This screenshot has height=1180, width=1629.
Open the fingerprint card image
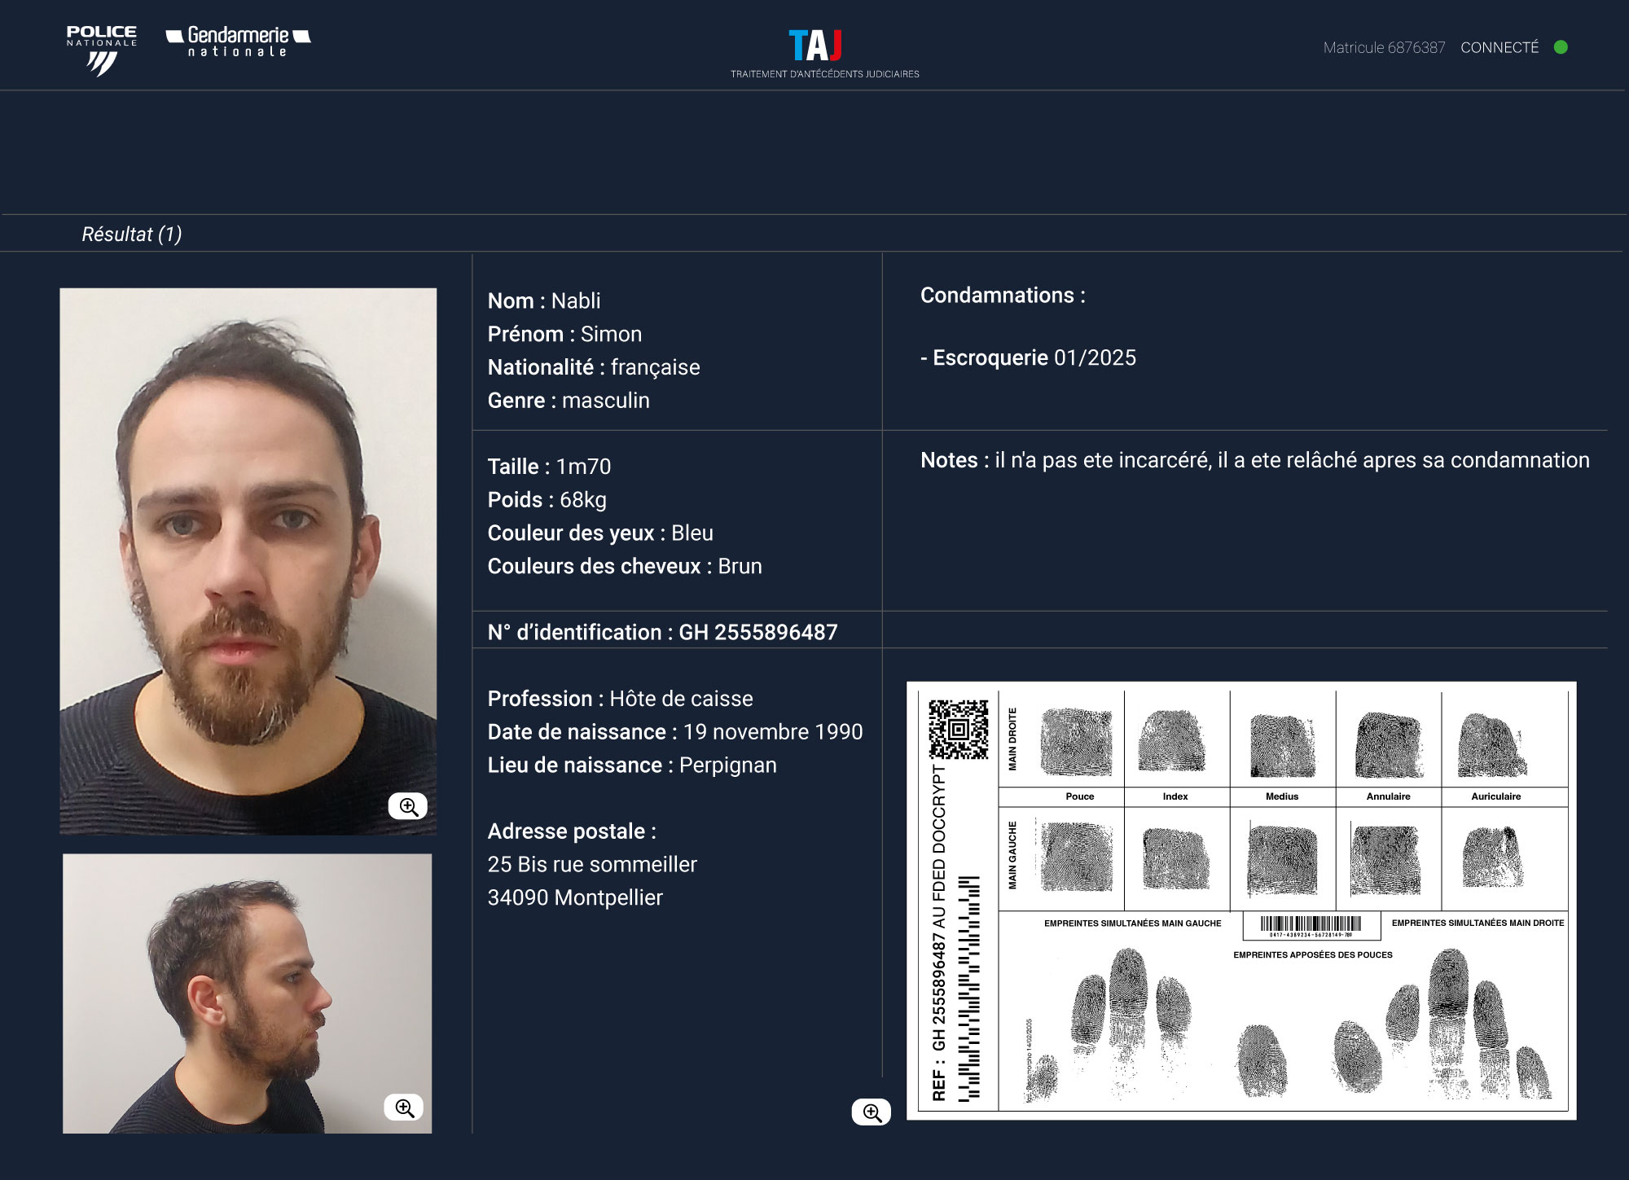[1240, 900]
